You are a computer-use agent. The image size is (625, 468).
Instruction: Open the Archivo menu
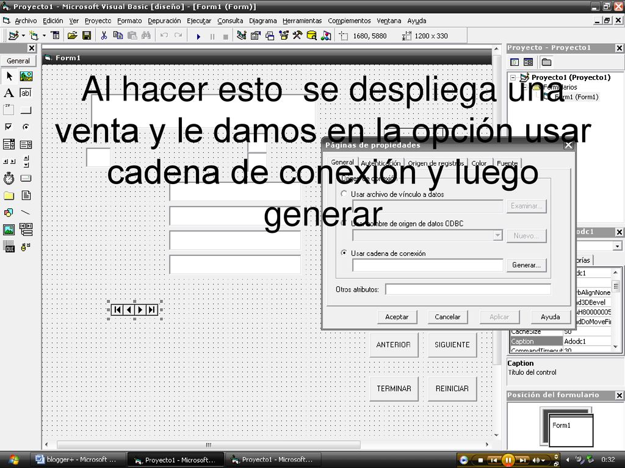click(x=26, y=21)
